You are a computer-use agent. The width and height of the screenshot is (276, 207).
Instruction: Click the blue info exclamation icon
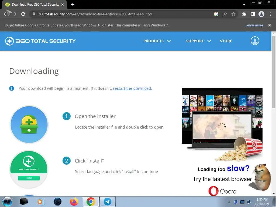[x=11, y=88]
